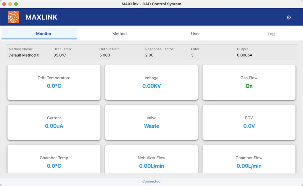
Task: Click the Default Method 0 name
Action: click(24, 55)
